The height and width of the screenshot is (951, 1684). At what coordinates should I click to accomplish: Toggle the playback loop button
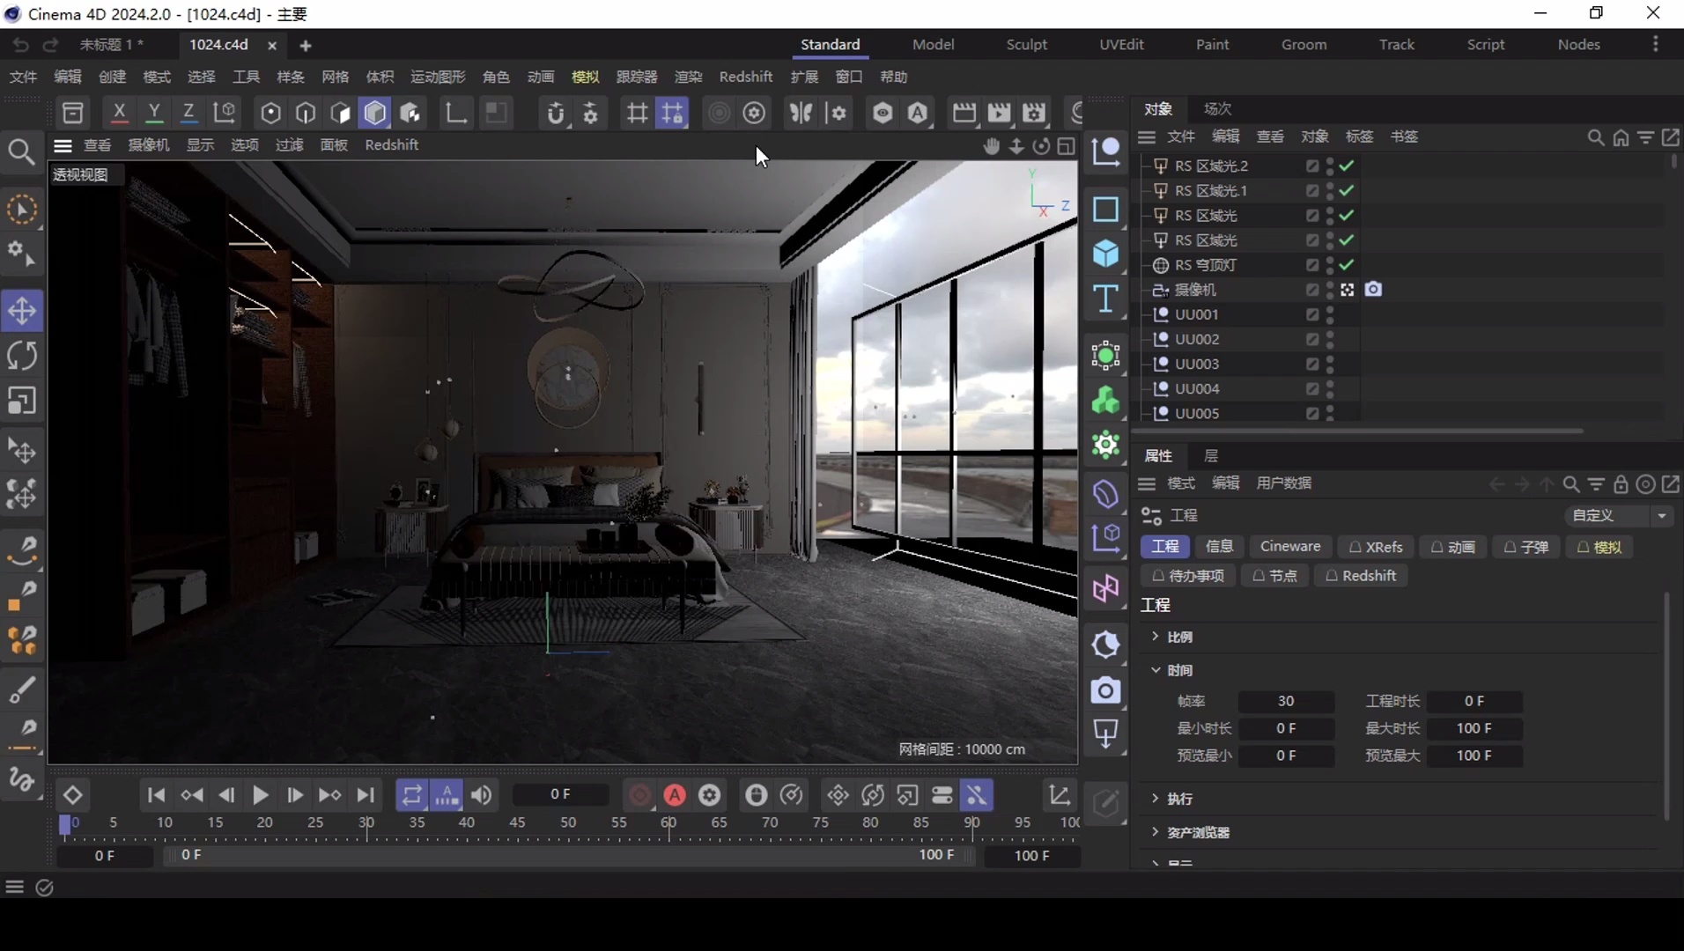tap(411, 795)
